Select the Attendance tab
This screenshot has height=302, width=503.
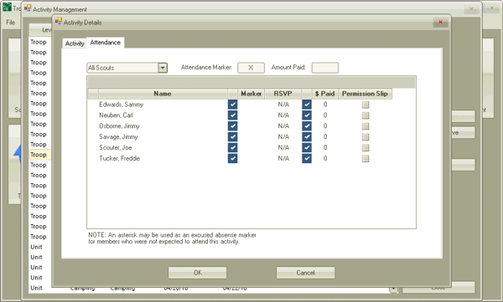coord(106,43)
